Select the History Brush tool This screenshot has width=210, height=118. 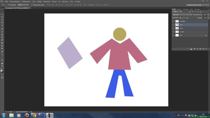pos(2,37)
